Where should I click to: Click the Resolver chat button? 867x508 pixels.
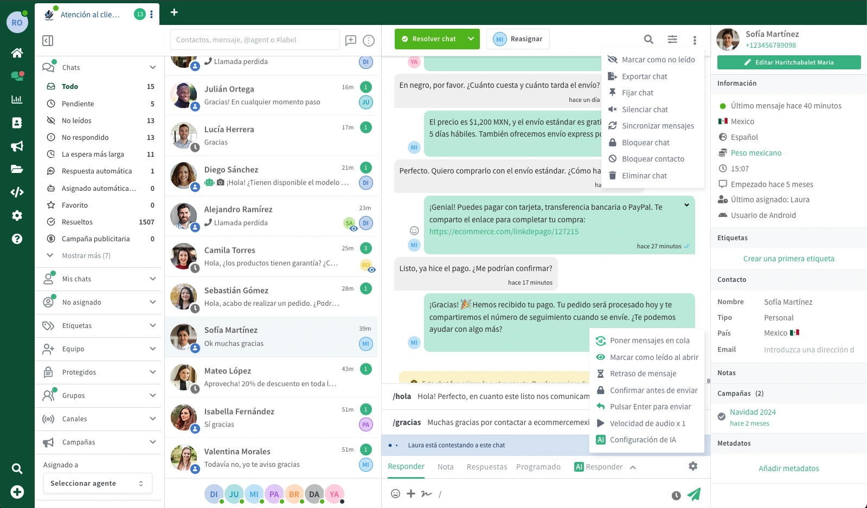429,39
